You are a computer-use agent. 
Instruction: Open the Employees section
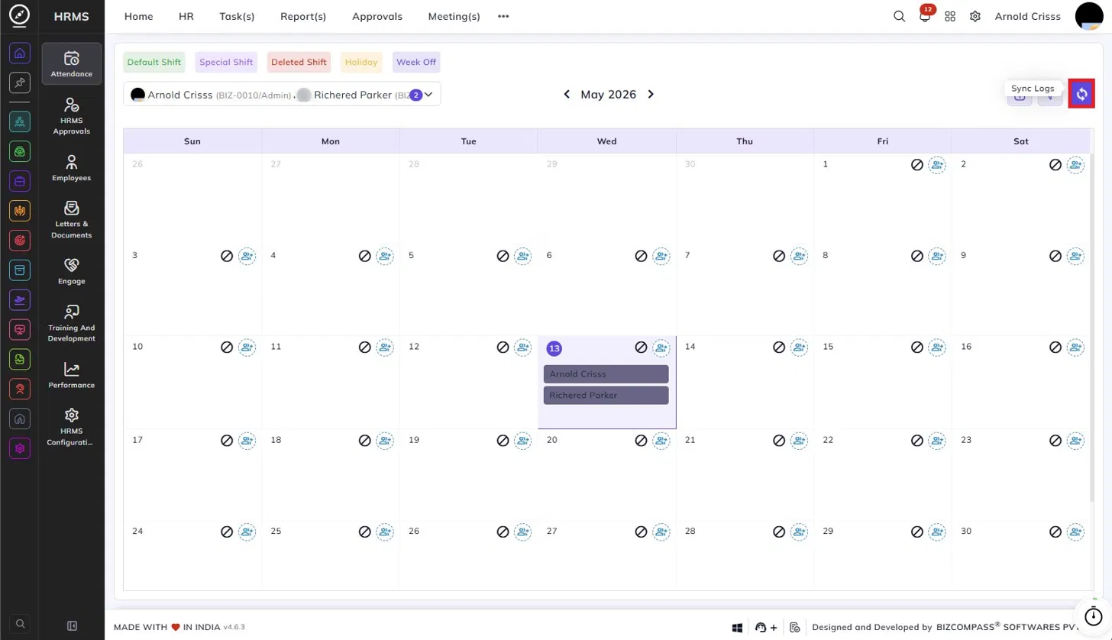click(x=72, y=168)
